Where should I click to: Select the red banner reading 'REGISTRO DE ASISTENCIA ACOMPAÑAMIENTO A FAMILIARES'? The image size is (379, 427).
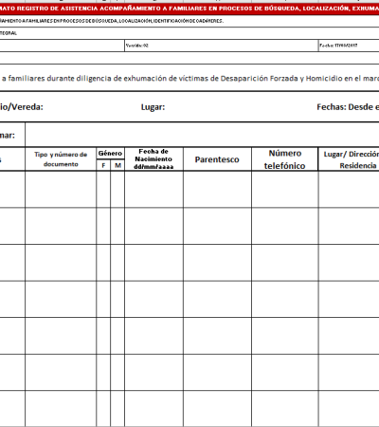[189, 9]
